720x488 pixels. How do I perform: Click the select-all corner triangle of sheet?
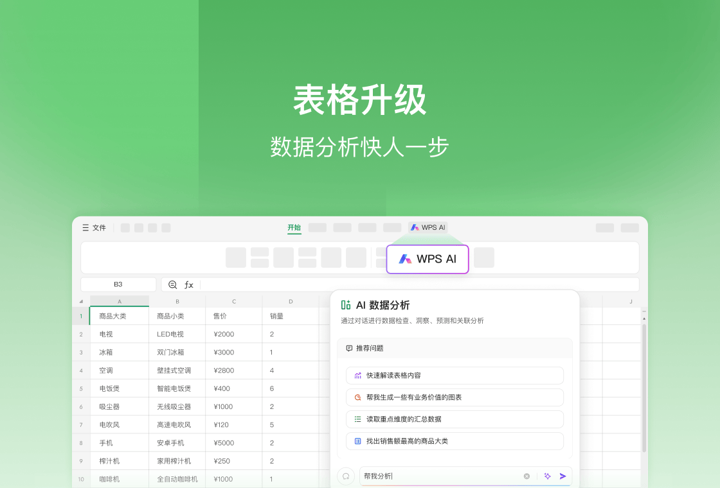point(81,301)
